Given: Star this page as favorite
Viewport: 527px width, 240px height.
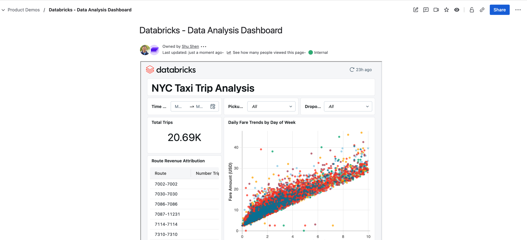Looking at the screenshot, I should (x=446, y=10).
